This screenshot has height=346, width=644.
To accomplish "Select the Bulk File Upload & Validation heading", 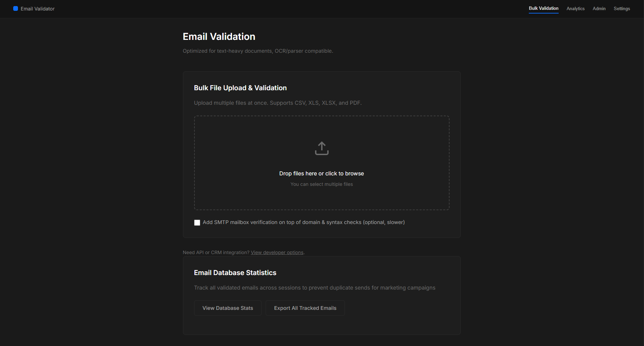I will [240, 88].
